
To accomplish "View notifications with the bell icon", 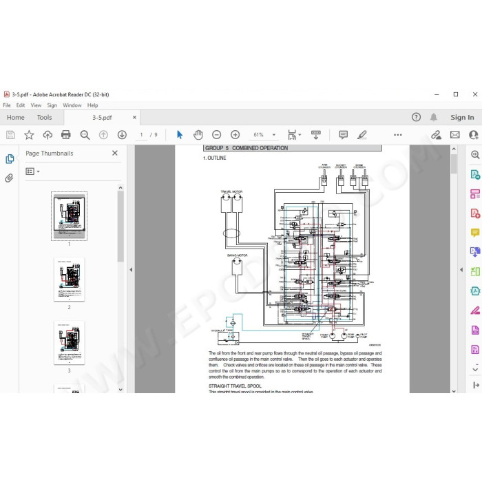I will [434, 117].
